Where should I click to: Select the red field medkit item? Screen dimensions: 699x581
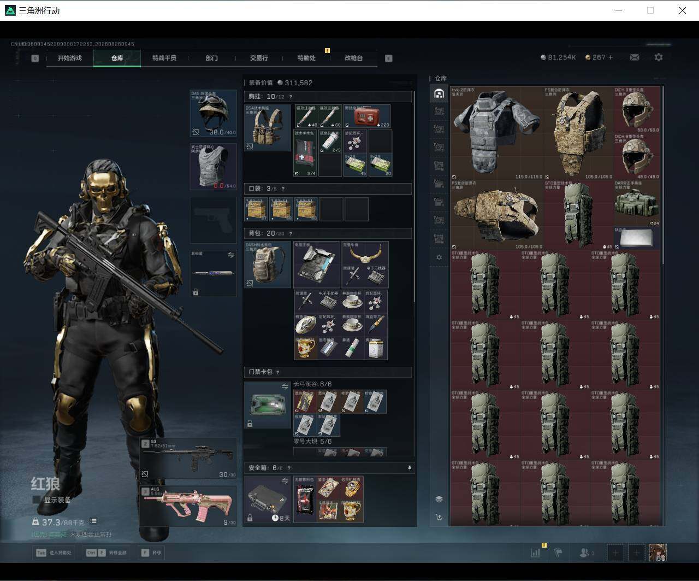tap(366, 116)
